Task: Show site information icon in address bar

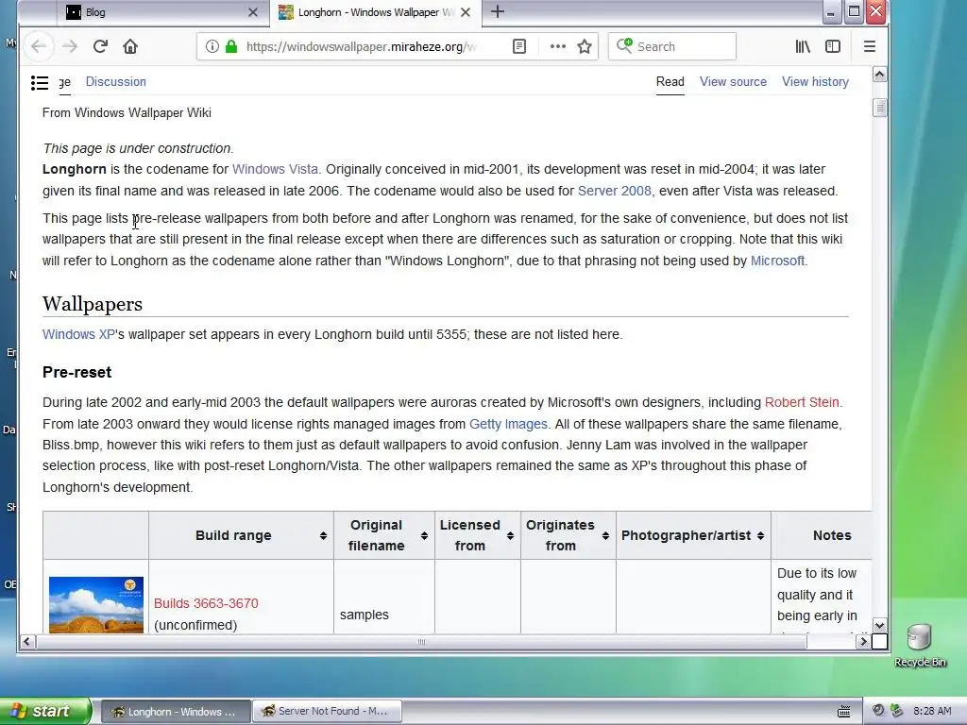Action: click(x=212, y=46)
